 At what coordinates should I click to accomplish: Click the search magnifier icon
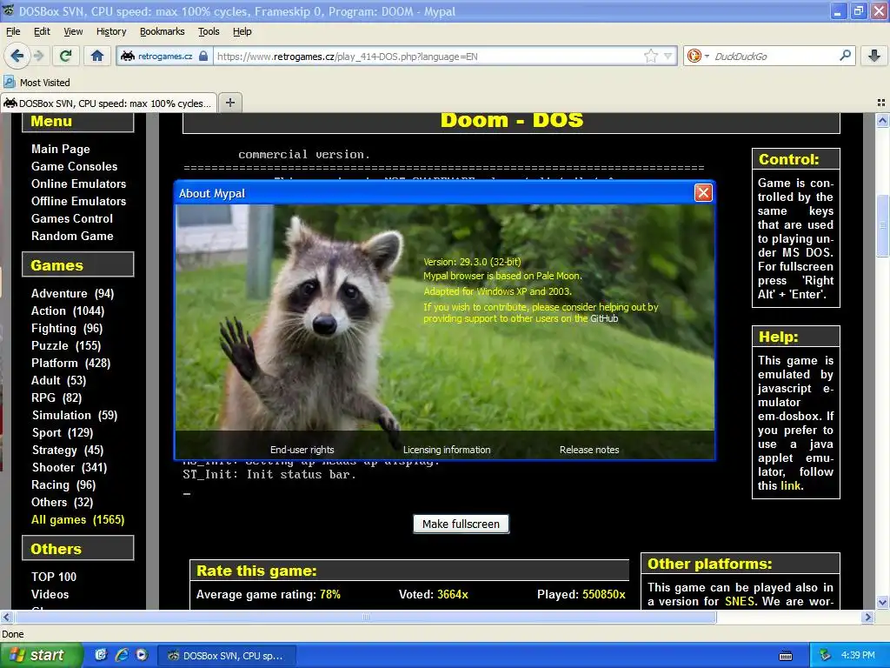pos(845,56)
